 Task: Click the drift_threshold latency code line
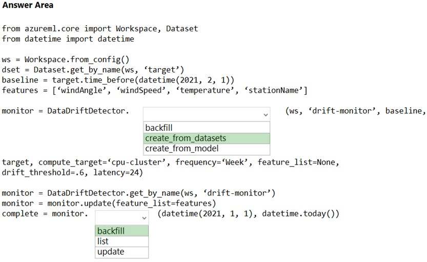(72, 173)
